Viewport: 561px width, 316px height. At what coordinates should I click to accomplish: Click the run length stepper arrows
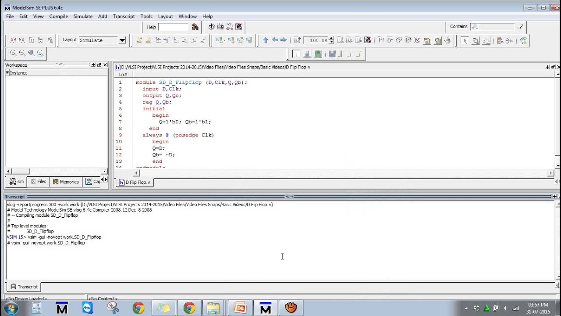pyautogui.click(x=331, y=40)
